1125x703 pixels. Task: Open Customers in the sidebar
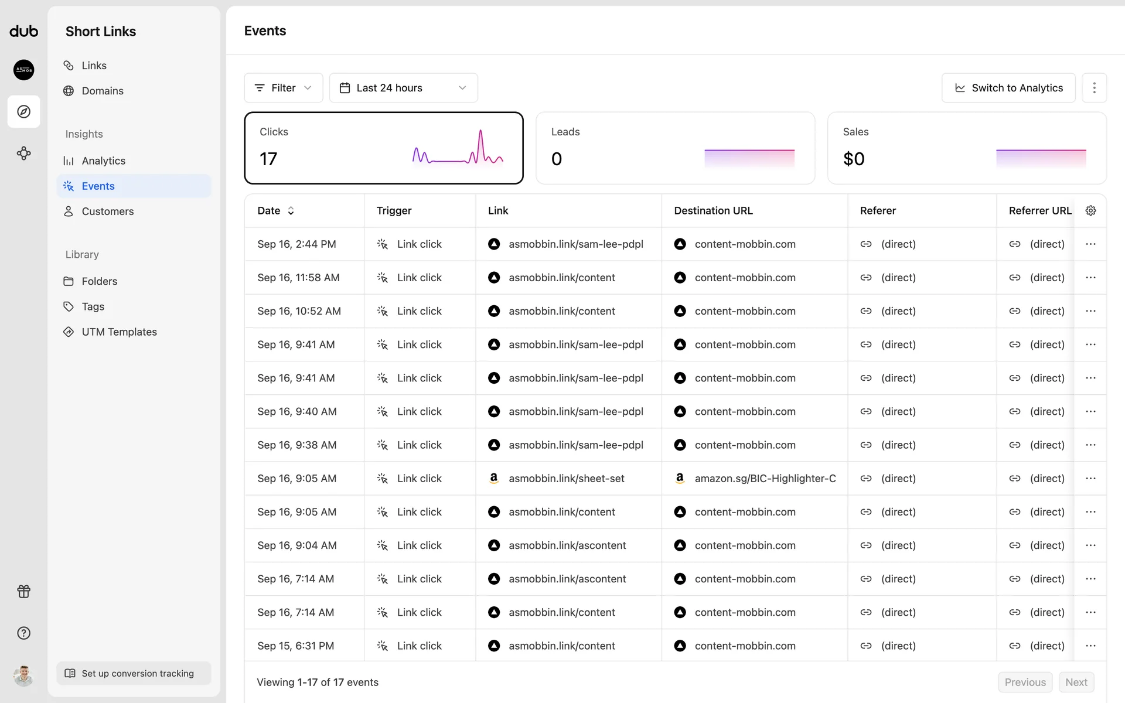pos(107,211)
